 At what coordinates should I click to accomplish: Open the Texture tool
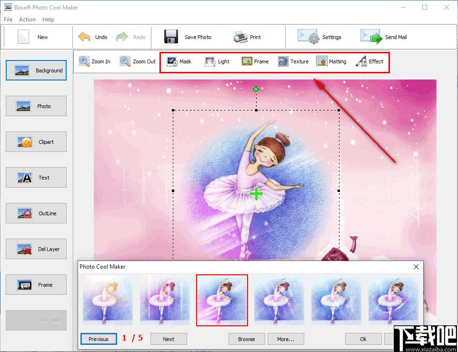(293, 61)
